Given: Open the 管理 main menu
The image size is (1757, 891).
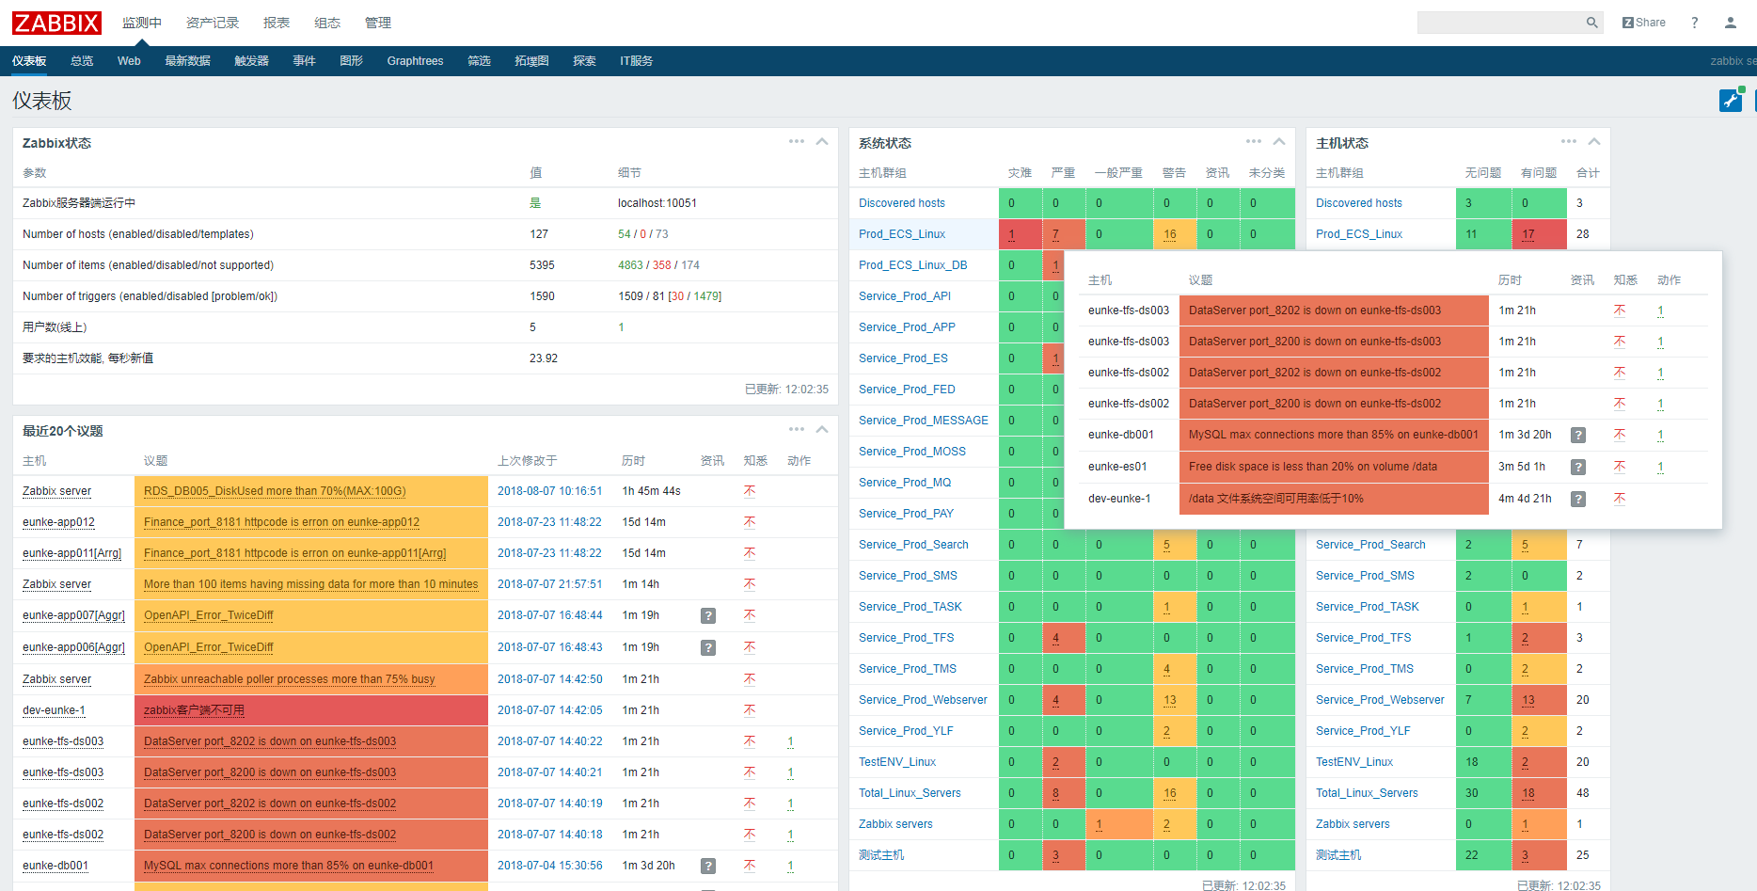Looking at the screenshot, I should [378, 23].
